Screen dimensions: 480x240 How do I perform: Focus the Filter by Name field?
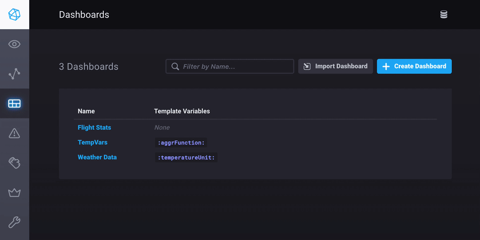[236, 67]
